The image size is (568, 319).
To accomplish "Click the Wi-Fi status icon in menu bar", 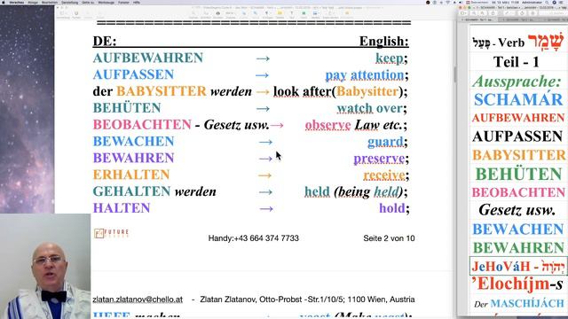I will [x=447, y=2].
